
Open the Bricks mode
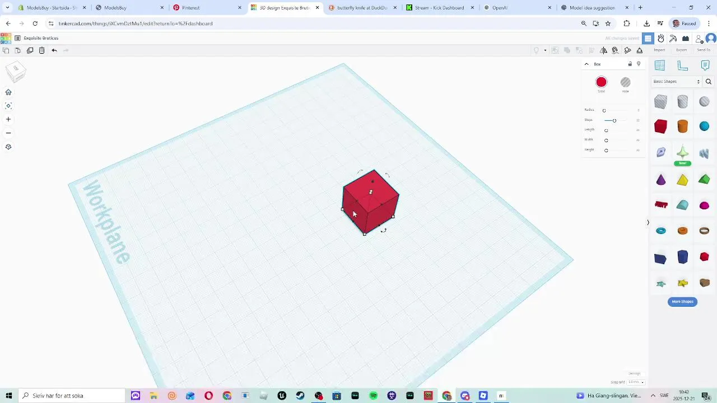click(685, 38)
